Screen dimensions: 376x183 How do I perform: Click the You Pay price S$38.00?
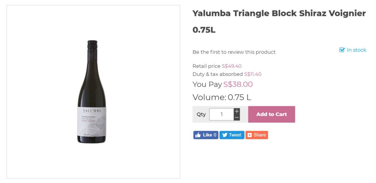[238, 85]
